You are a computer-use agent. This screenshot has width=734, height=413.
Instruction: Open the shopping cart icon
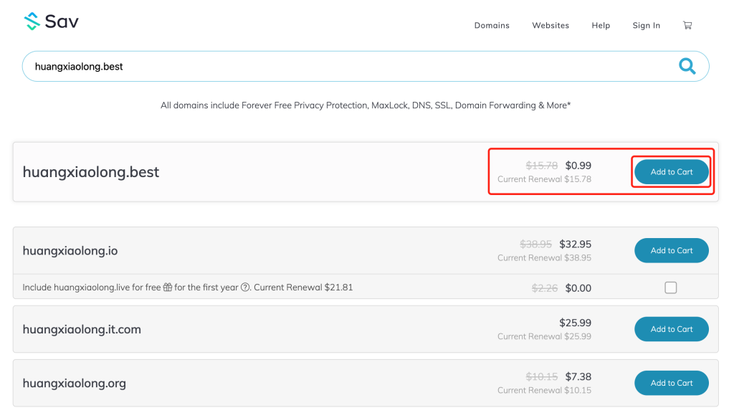tap(687, 25)
